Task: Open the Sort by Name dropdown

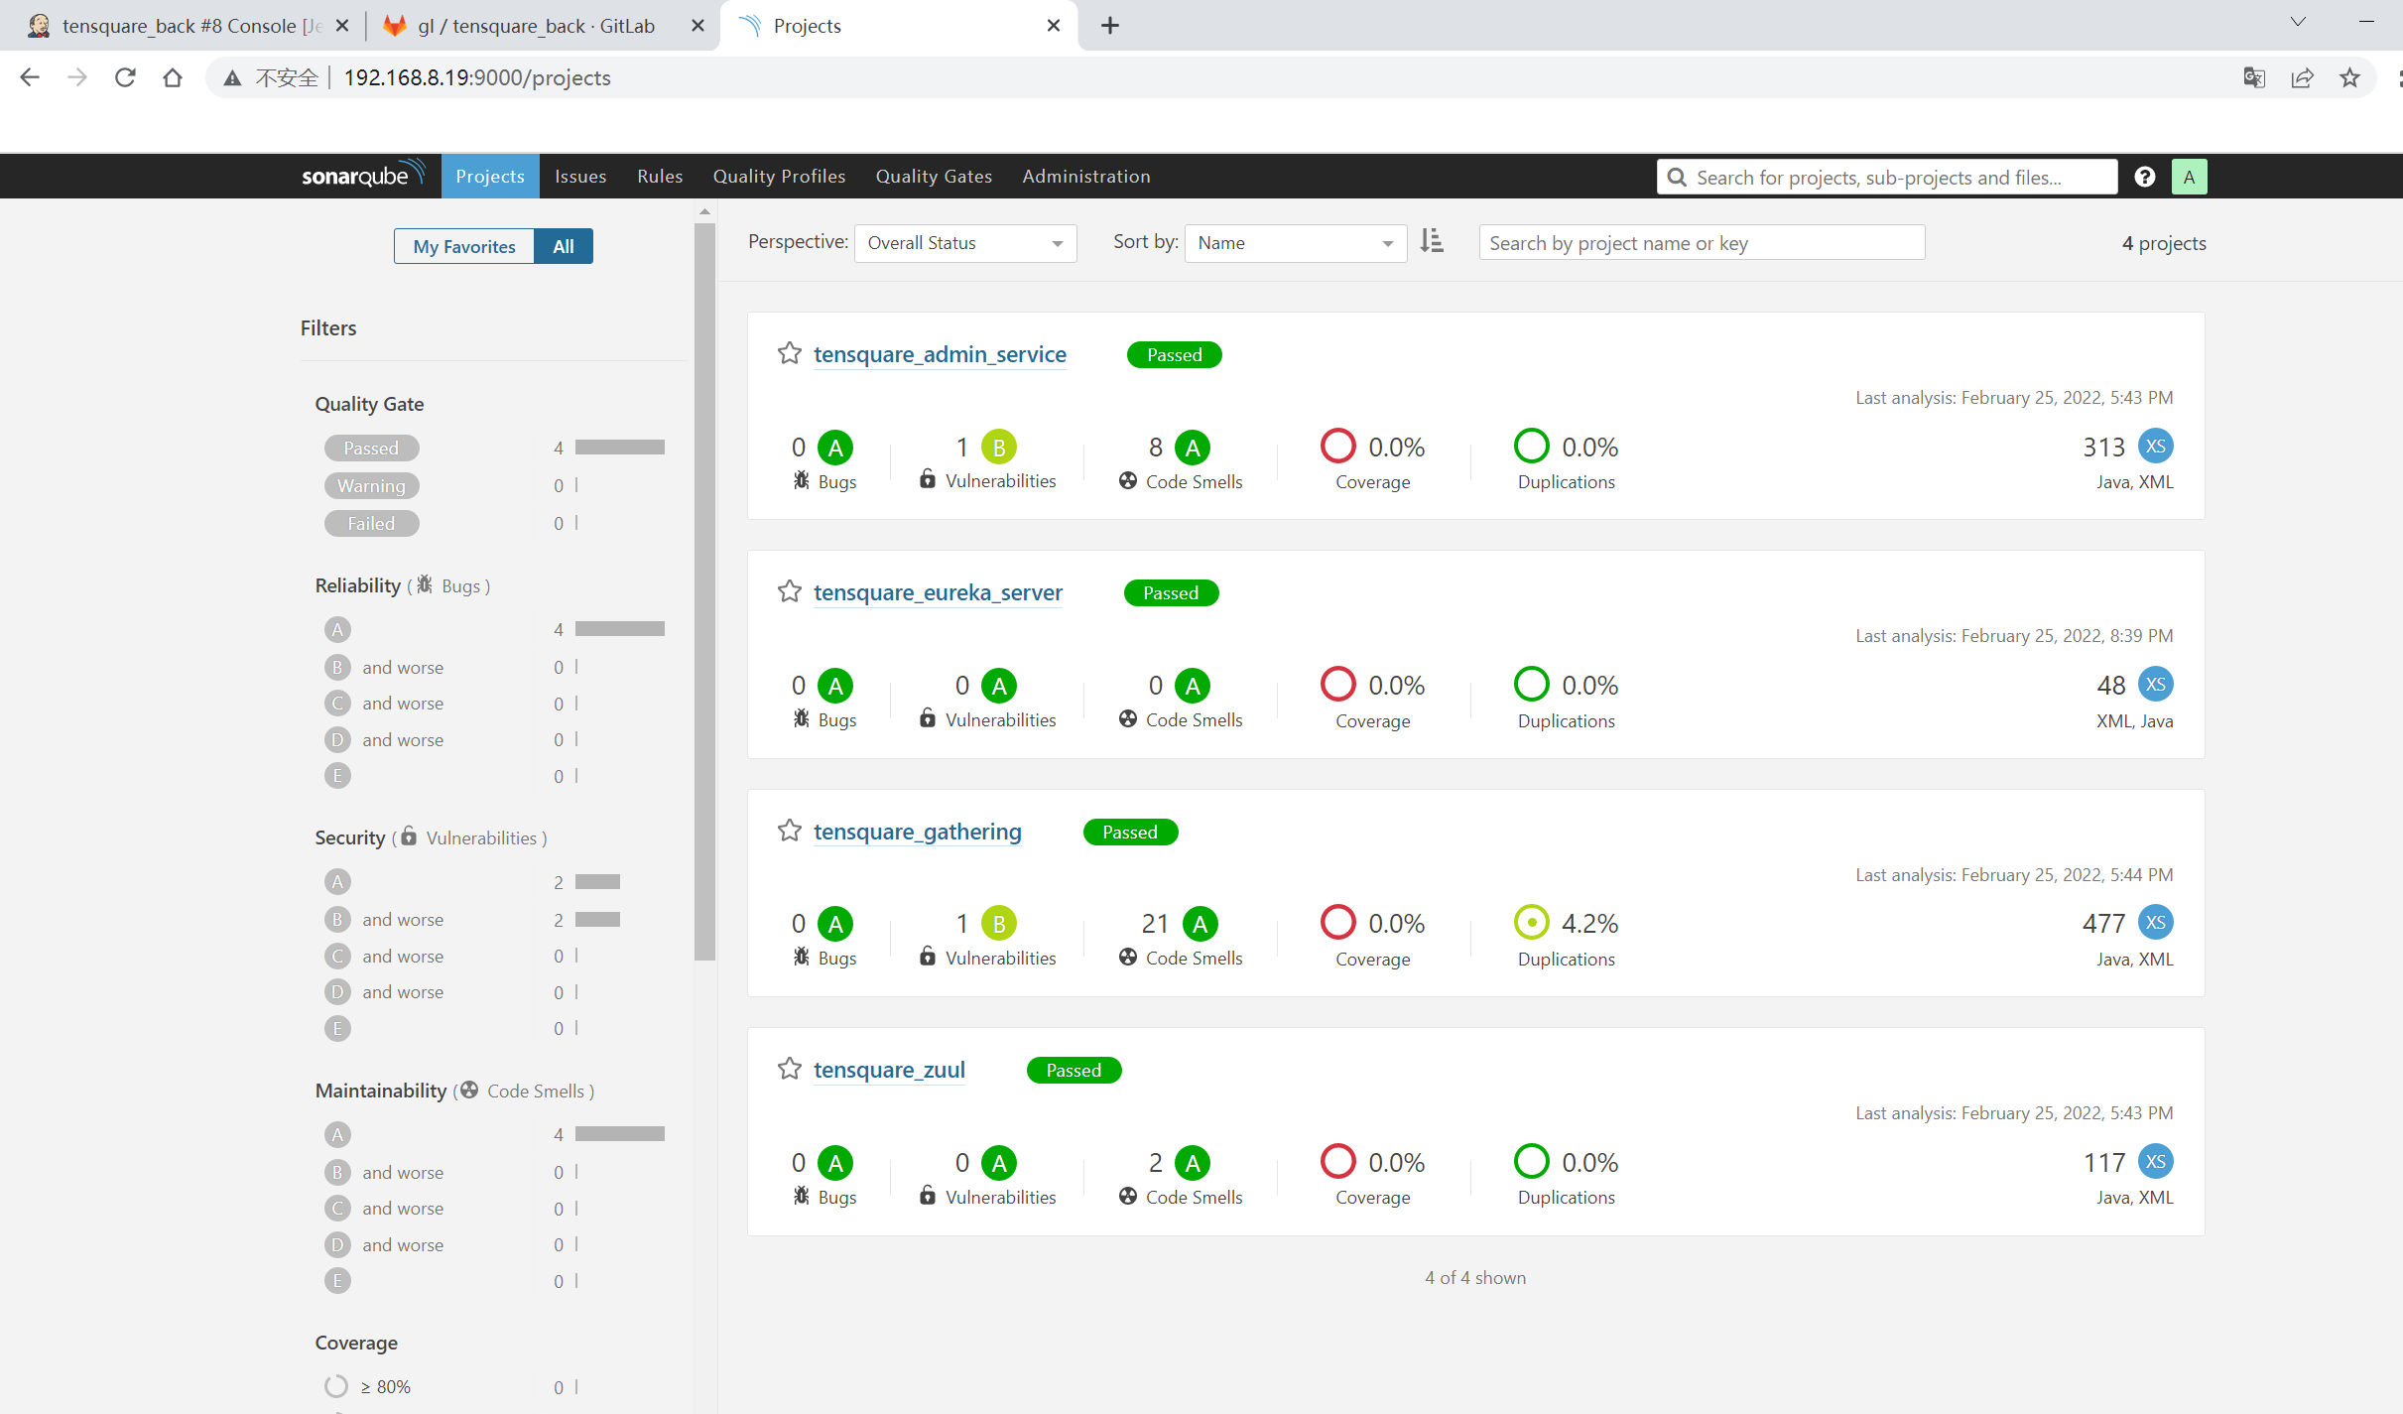Action: pos(1295,243)
